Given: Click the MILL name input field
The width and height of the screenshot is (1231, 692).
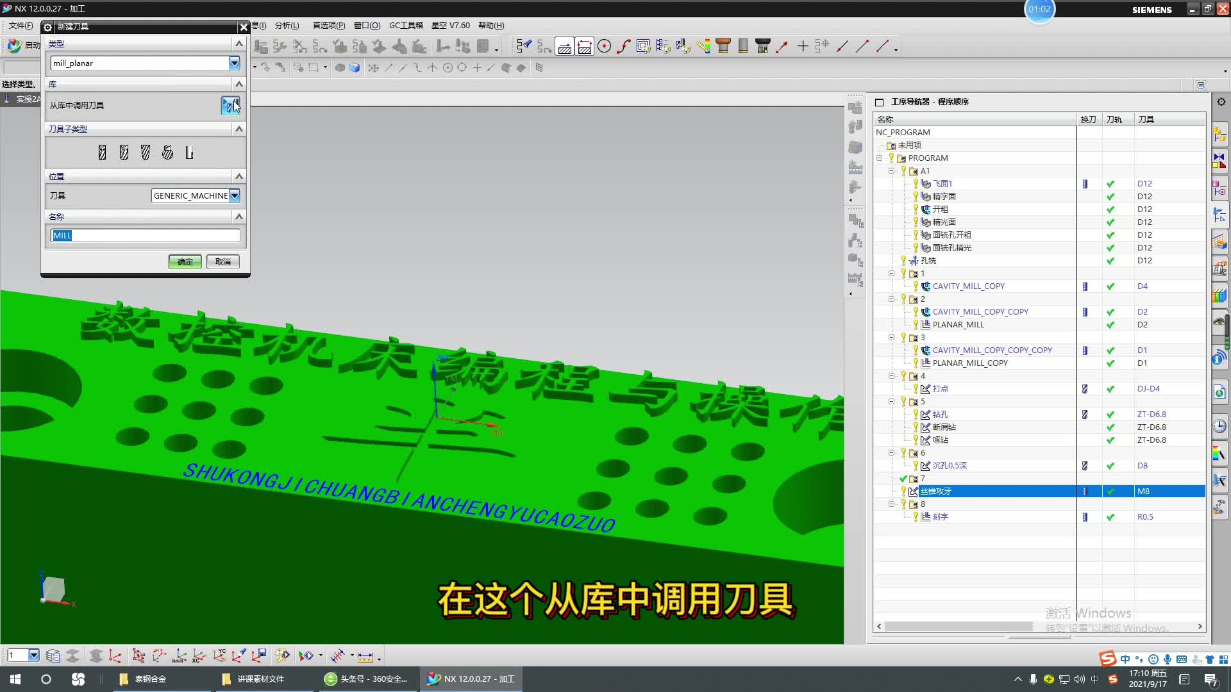Looking at the screenshot, I should pos(146,236).
